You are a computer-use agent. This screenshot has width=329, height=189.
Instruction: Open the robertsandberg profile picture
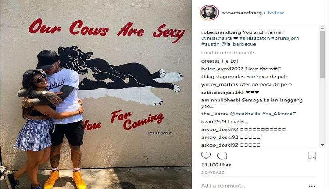pyautogui.click(x=209, y=13)
